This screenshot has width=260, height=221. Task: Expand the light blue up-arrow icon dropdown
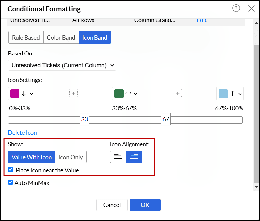[x=240, y=94]
